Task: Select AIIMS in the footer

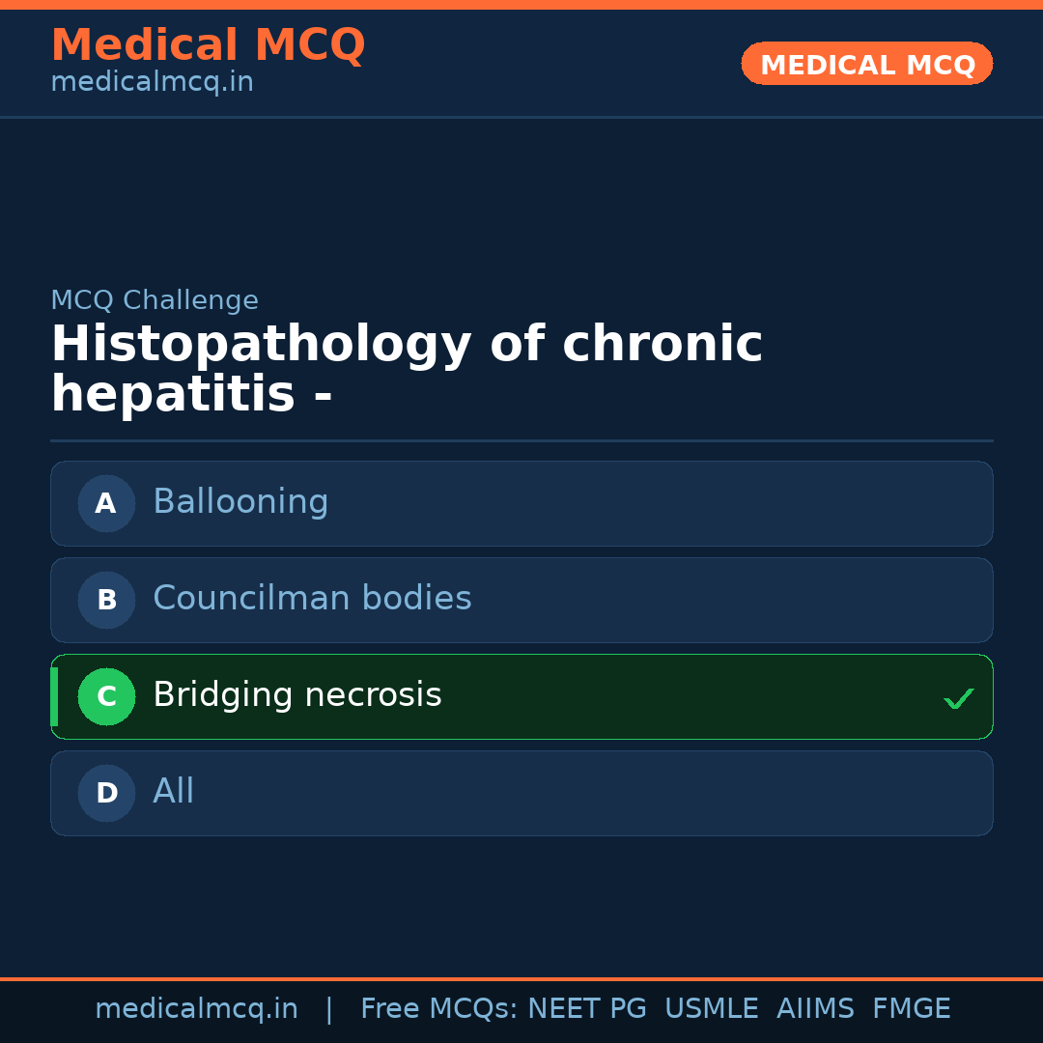Action: click(x=815, y=1009)
